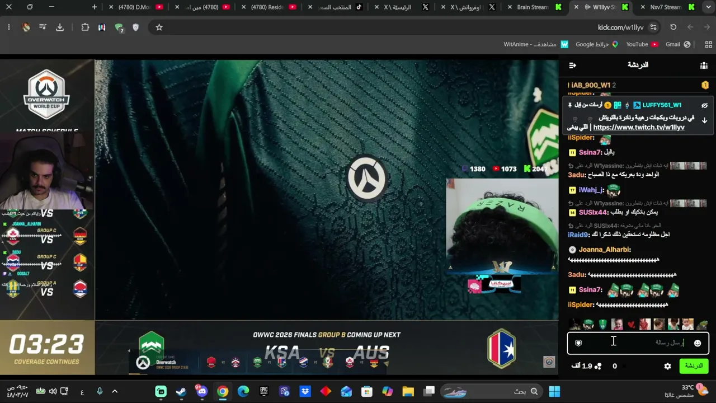
Task: Open site information icon in address bar
Action: [653, 27]
